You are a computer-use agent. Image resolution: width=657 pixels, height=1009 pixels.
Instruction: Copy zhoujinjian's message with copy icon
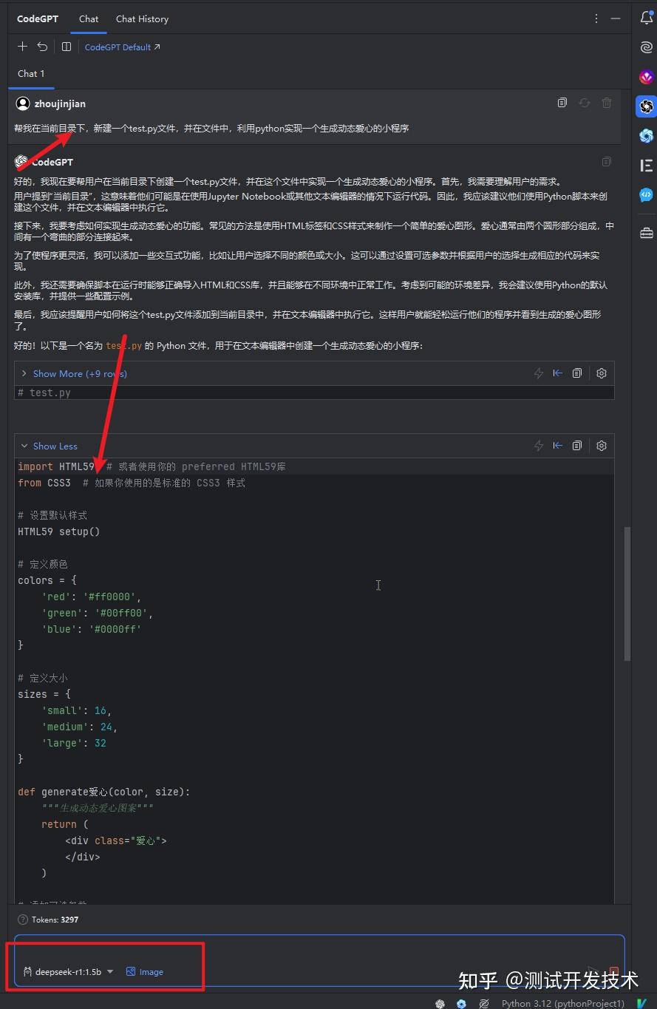(562, 103)
